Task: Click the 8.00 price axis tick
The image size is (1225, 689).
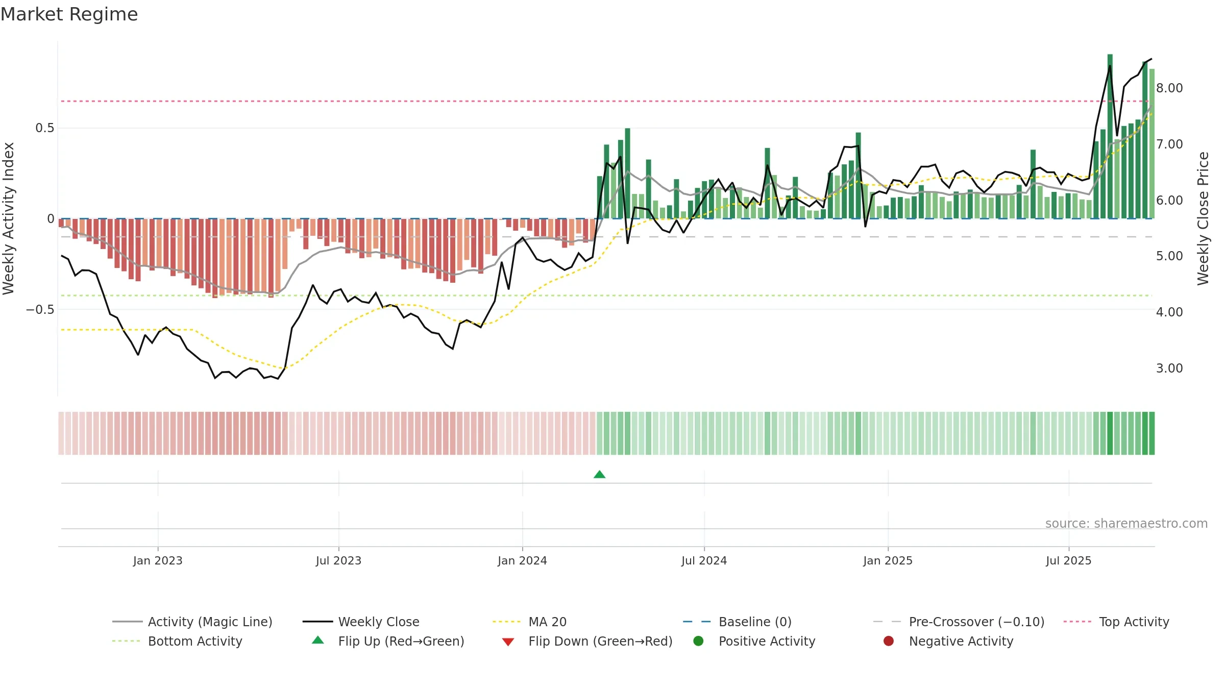Action: (x=1169, y=88)
